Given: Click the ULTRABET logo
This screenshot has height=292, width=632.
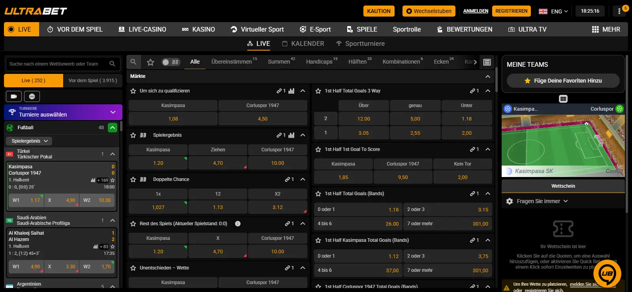Looking at the screenshot, I should click(36, 11).
